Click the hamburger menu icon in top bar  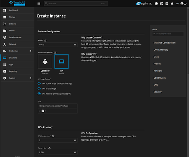[x=39, y=4]
